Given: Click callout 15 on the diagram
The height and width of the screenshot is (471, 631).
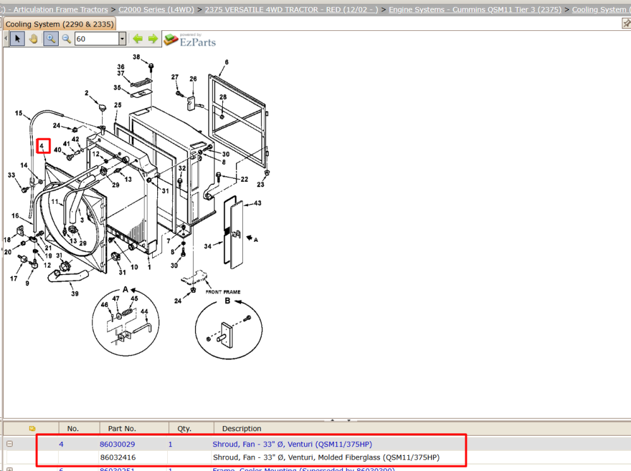Looking at the screenshot, I should pos(18,113).
